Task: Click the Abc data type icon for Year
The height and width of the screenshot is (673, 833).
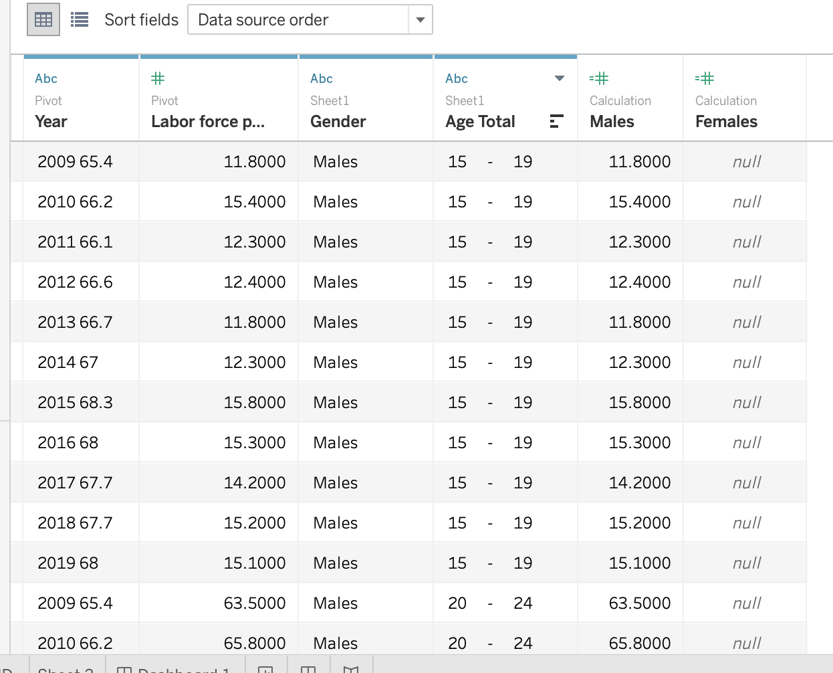Action: click(46, 78)
